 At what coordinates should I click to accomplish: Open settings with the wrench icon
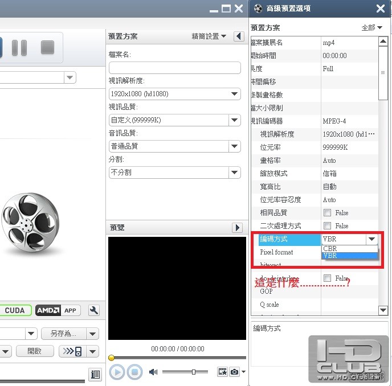tap(94, 310)
